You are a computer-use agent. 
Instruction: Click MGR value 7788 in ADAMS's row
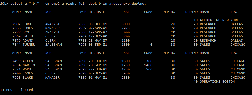click(82, 41)
